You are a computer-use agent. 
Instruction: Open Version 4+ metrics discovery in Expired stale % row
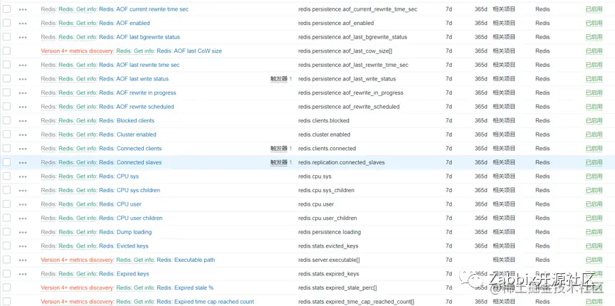[x=78, y=287]
